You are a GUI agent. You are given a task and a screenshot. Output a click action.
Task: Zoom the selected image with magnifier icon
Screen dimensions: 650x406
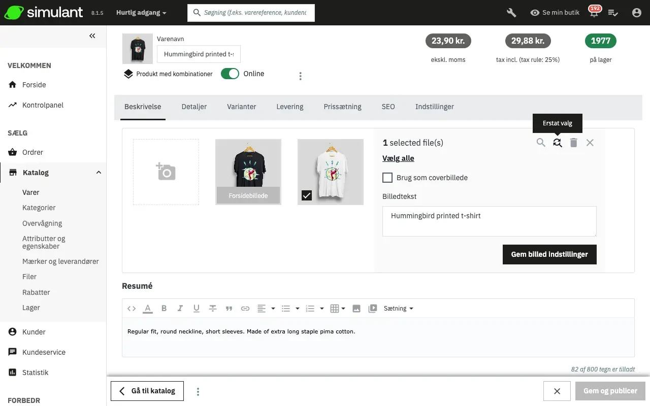pyautogui.click(x=541, y=143)
